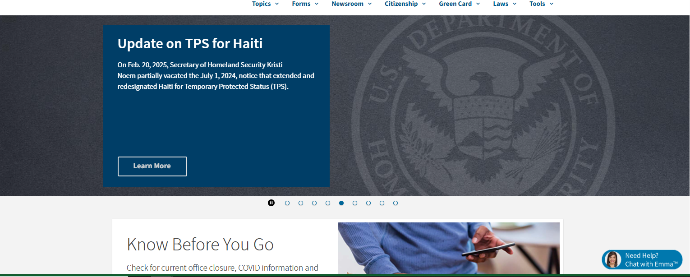Show the fourth carousel slide dot

point(328,203)
